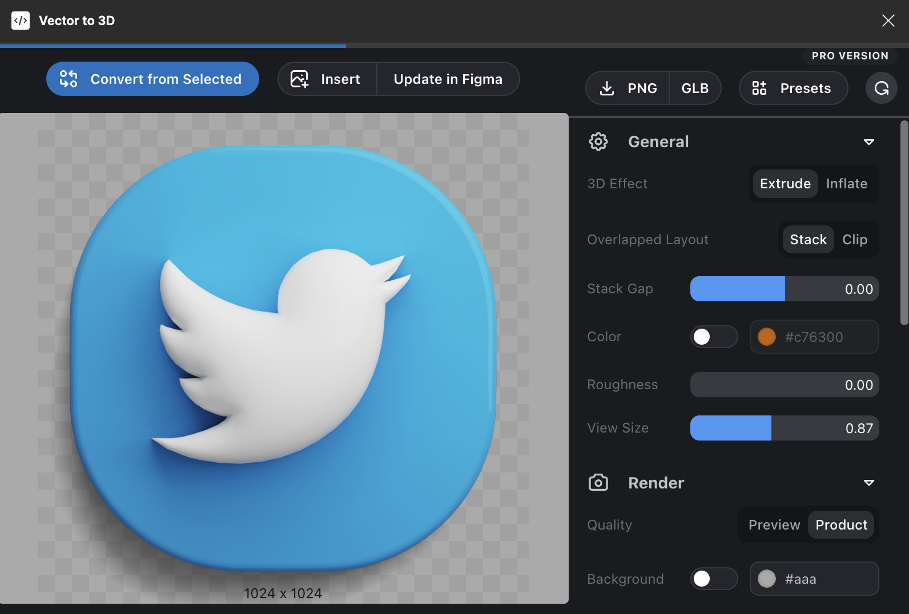Screen dimensions: 909x614
Task: Open the Presets panel
Action: pyautogui.click(x=793, y=88)
